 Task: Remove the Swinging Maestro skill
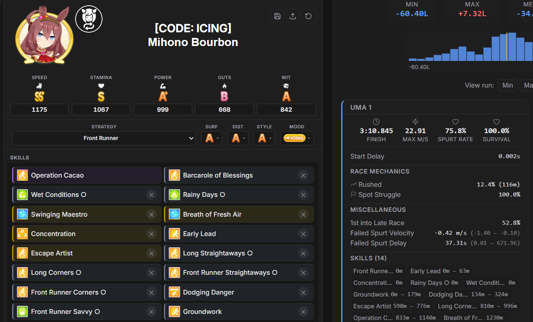(x=151, y=214)
